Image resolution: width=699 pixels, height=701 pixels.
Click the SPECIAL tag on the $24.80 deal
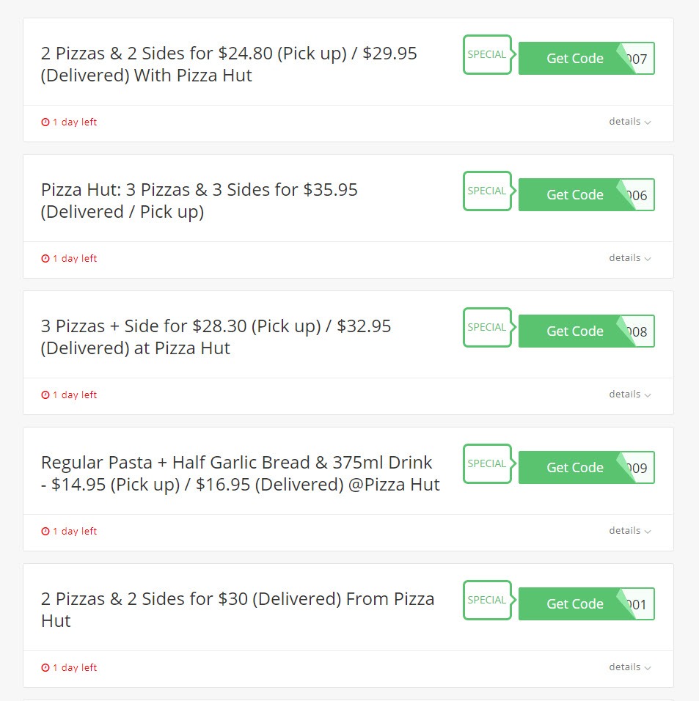[x=488, y=54]
